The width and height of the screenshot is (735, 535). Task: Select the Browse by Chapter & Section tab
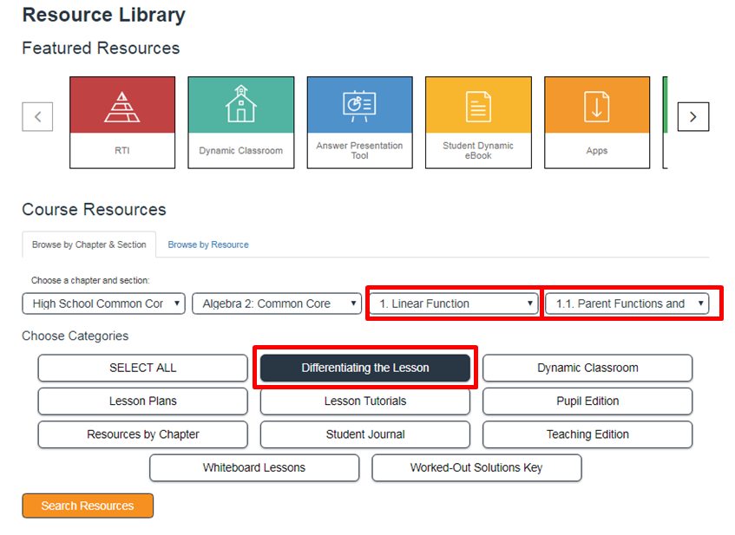click(89, 245)
